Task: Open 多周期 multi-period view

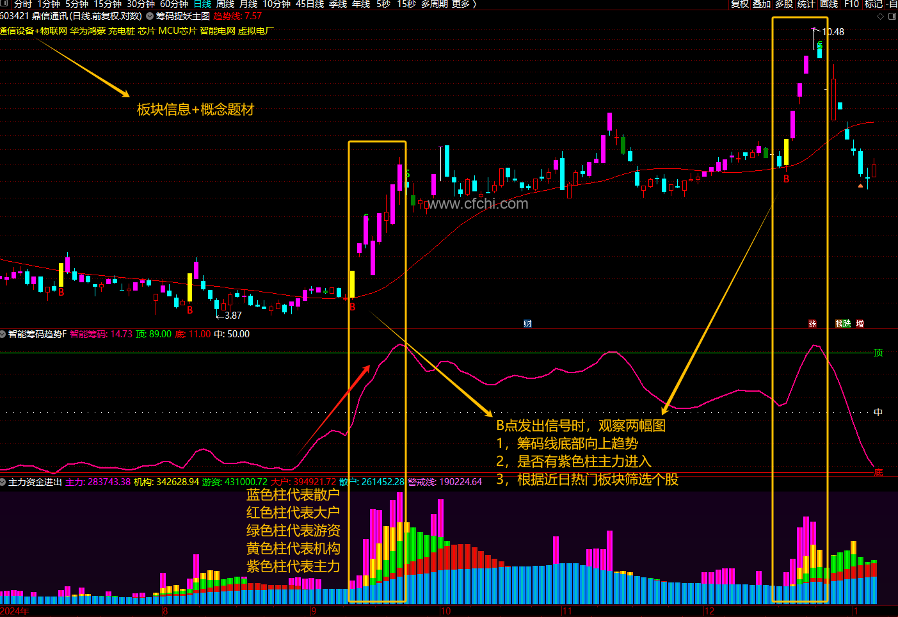Action: (x=435, y=4)
